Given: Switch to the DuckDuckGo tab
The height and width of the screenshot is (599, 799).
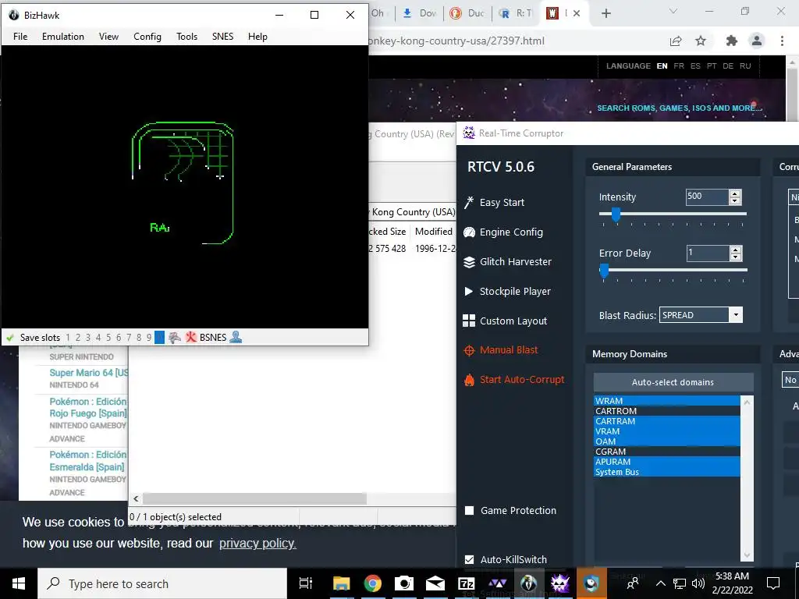Looking at the screenshot, I should coord(467,13).
